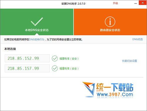Select the 218.85.152.99 DNS input field
Image resolution: width=147 pixels, height=111 pixels.
pyautogui.click(x=27, y=58)
